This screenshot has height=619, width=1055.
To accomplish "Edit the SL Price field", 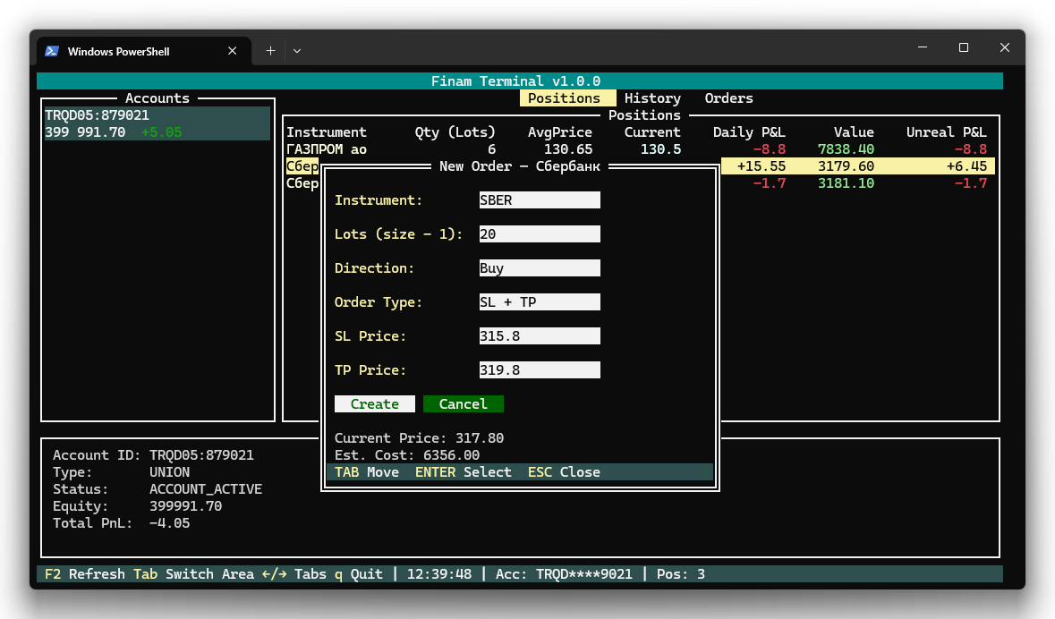I will (x=539, y=336).
